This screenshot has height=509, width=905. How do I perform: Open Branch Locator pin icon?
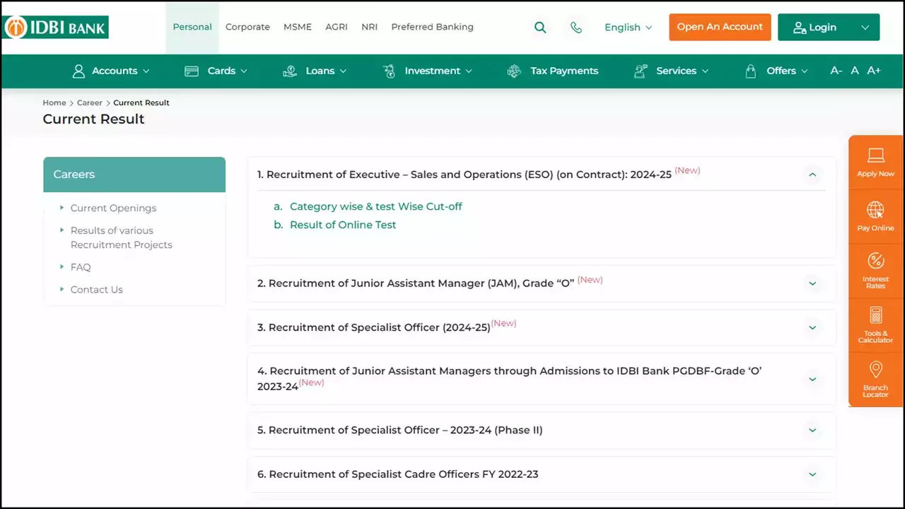(876, 370)
